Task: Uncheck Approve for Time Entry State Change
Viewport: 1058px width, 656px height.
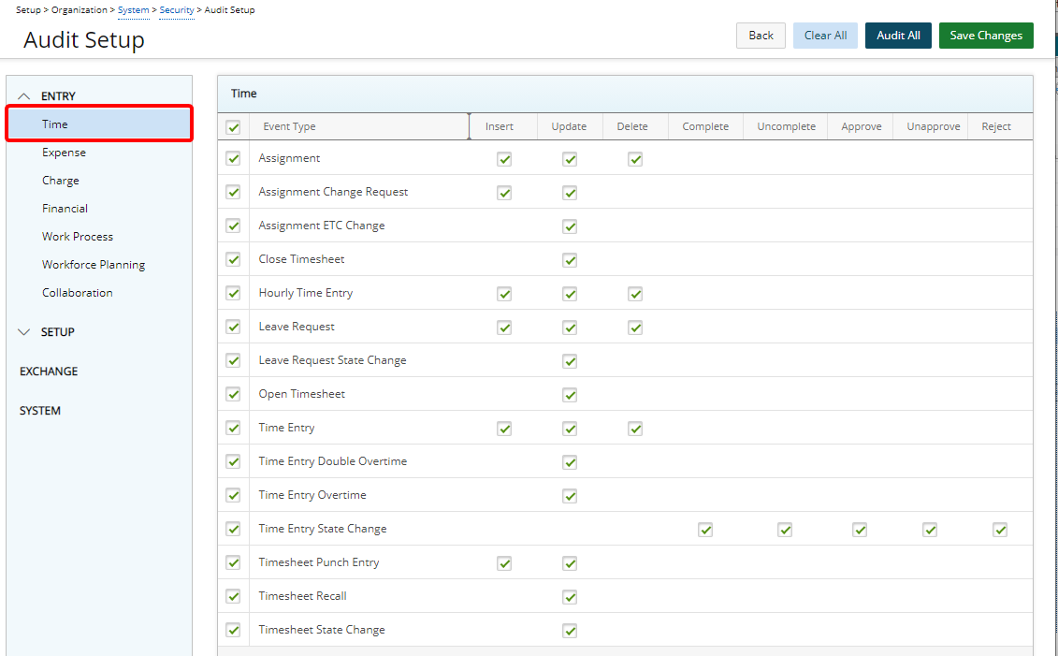Action: pos(860,530)
